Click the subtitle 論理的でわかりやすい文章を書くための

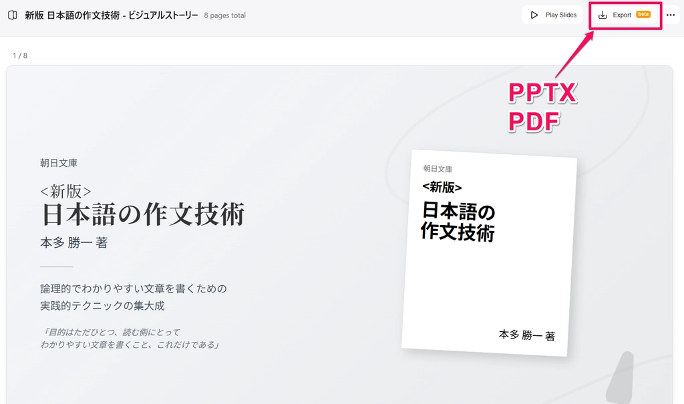click(134, 288)
